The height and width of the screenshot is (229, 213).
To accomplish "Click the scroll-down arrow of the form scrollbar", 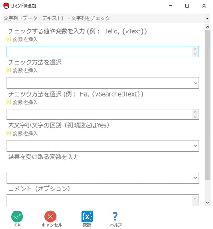I will pos(208,203).
